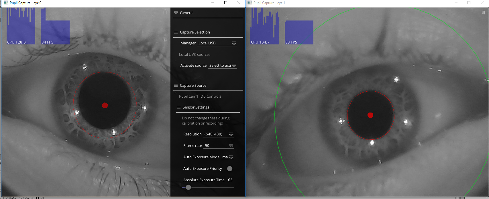Click the "Pupil Capture - eye 1" window title

[269, 3]
